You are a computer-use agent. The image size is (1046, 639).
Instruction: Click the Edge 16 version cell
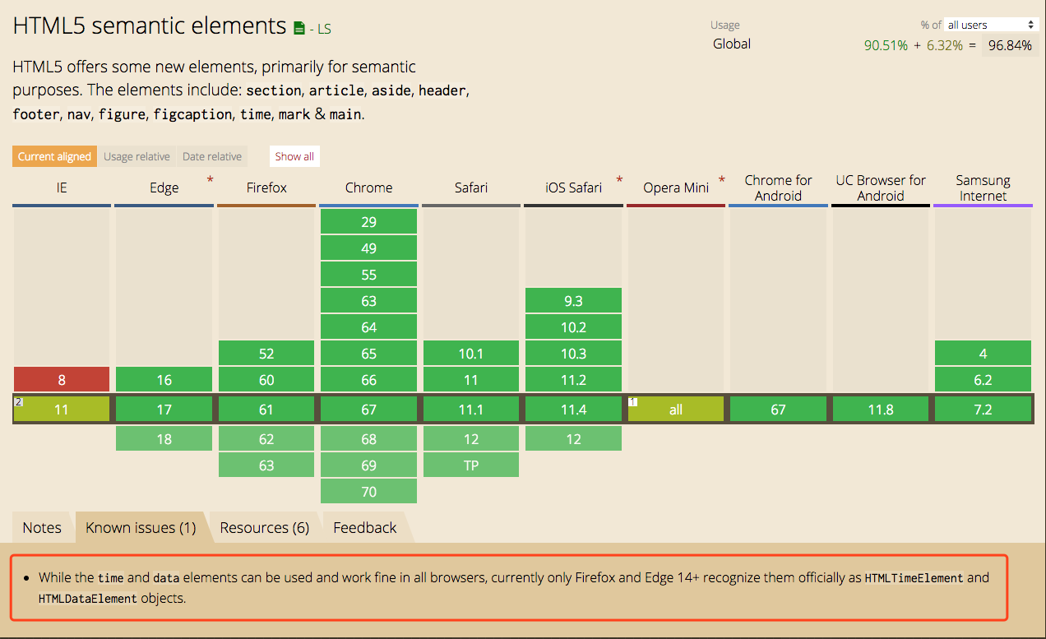pos(164,380)
